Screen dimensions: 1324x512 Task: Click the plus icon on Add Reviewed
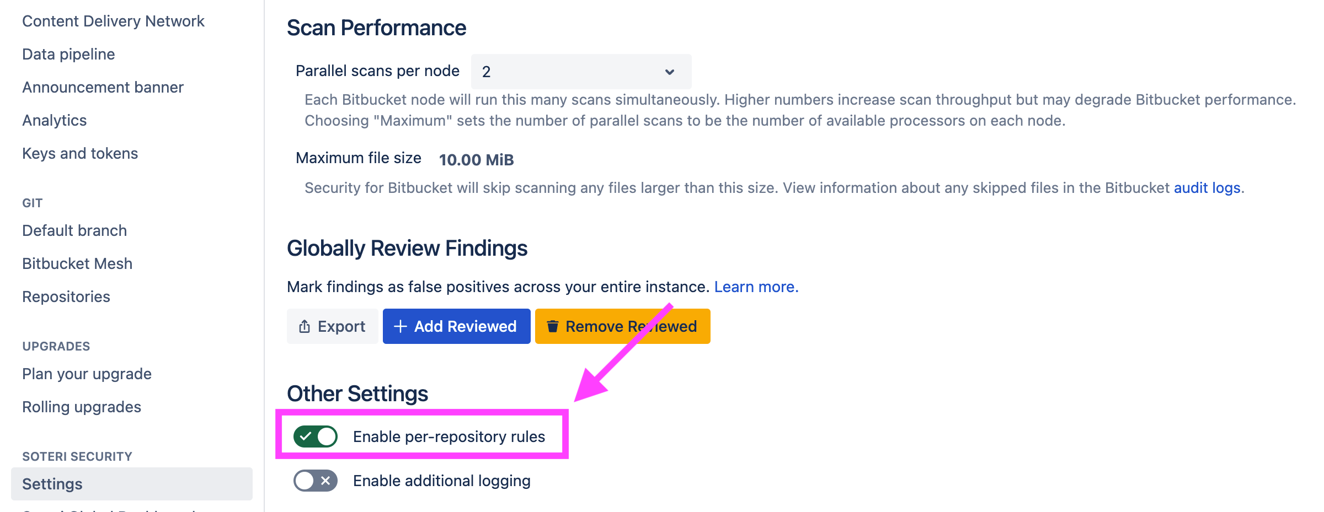pos(401,326)
